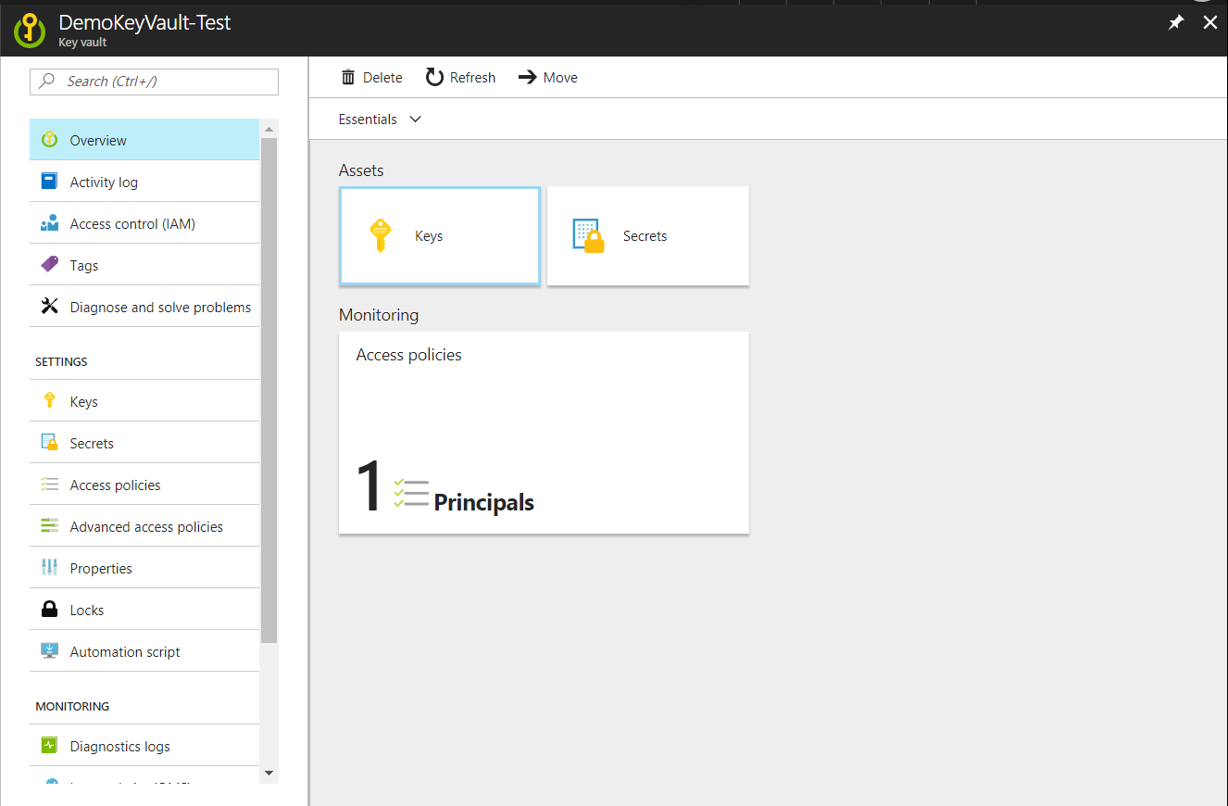The width and height of the screenshot is (1228, 806).
Task: Open Activity log in sidebar
Action: (x=144, y=182)
